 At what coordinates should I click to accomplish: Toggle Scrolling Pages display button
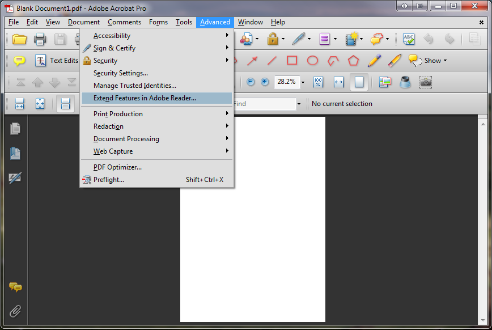[65, 104]
